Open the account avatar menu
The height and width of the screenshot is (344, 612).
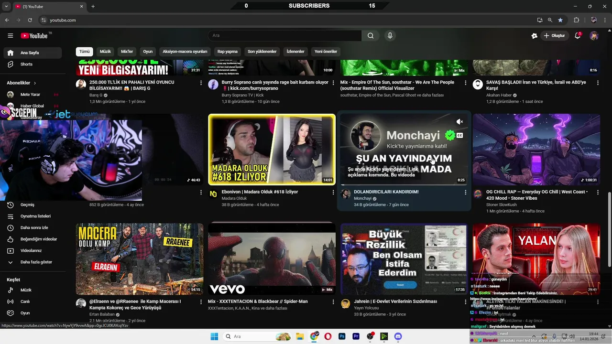[594, 35]
